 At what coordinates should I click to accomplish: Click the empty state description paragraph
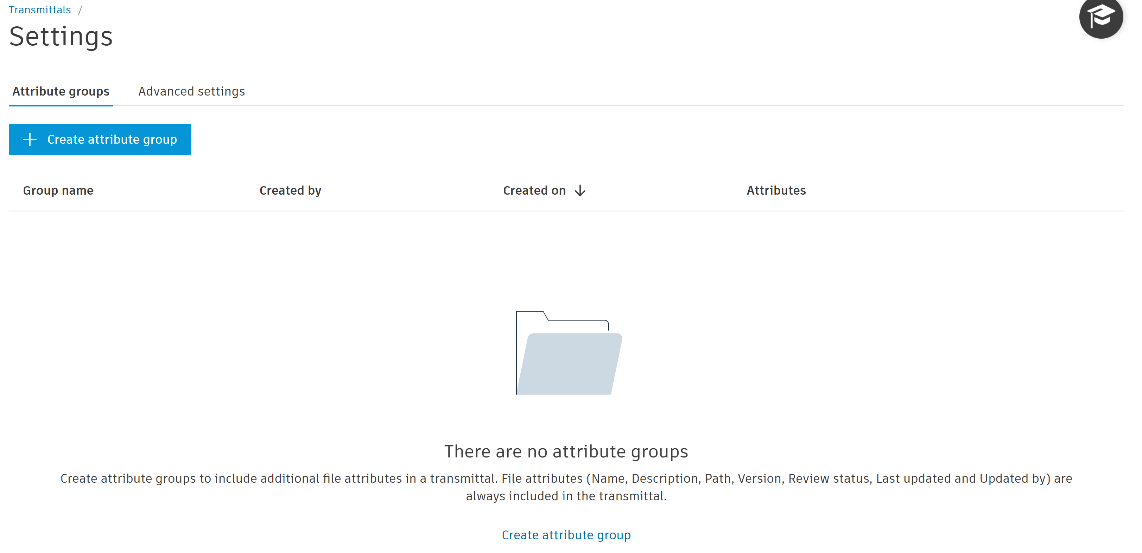566,479
